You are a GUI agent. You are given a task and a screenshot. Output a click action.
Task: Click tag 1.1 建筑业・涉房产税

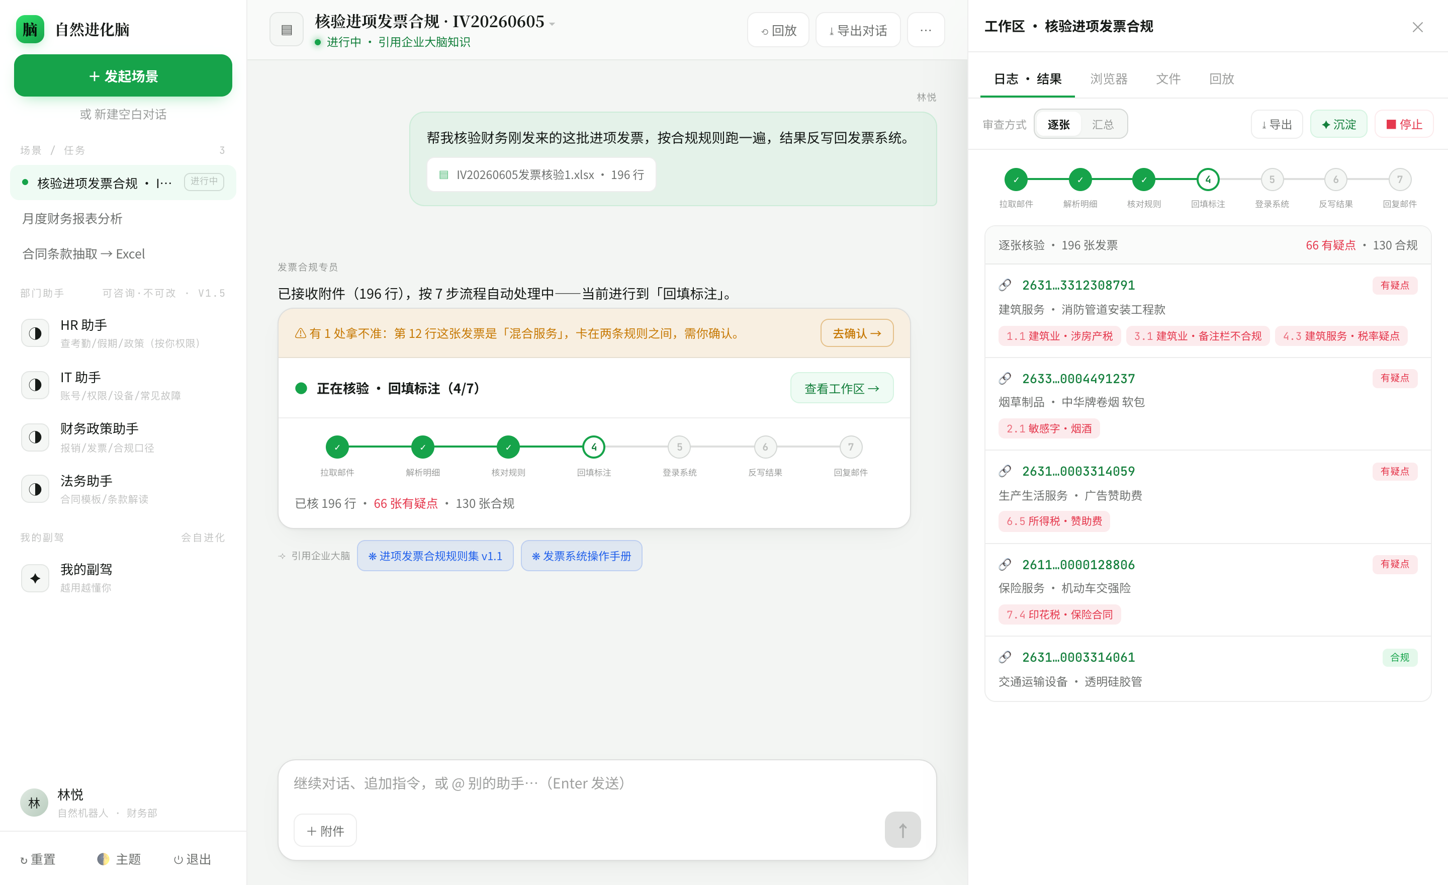pos(1059,335)
